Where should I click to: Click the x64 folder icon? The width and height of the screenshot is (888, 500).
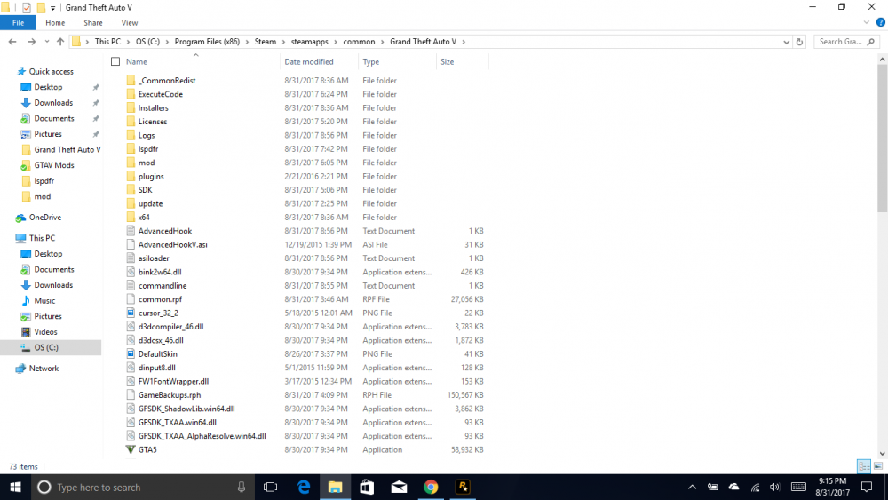click(x=131, y=218)
